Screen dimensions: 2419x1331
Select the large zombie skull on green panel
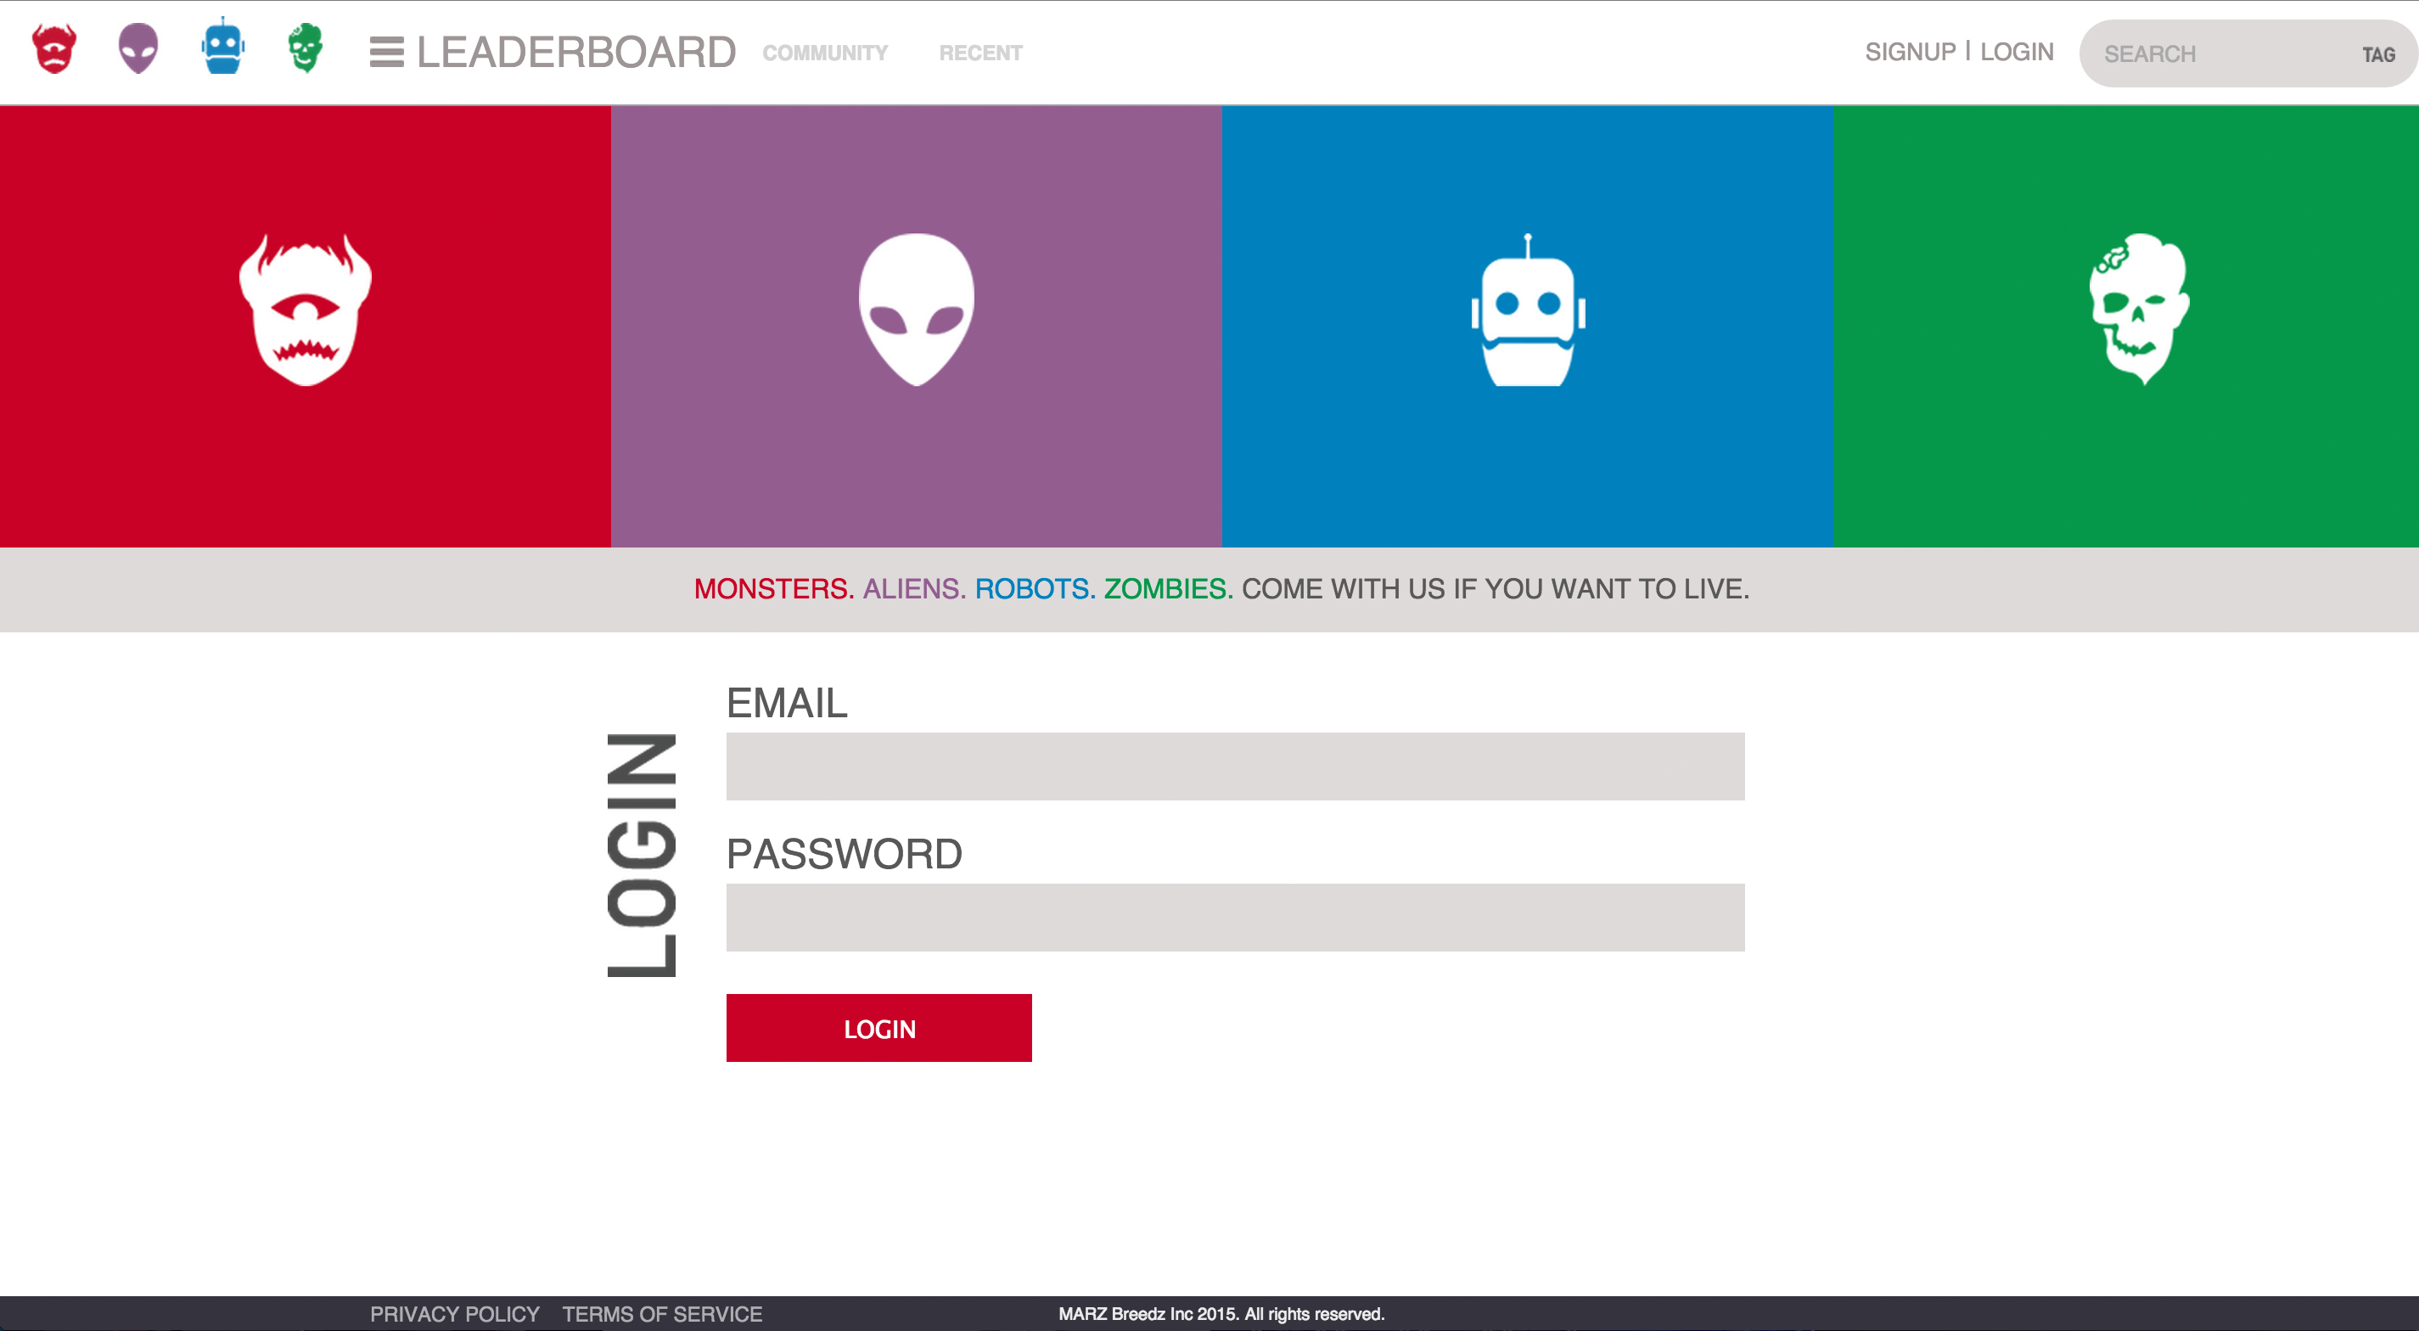pos(2138,310)
